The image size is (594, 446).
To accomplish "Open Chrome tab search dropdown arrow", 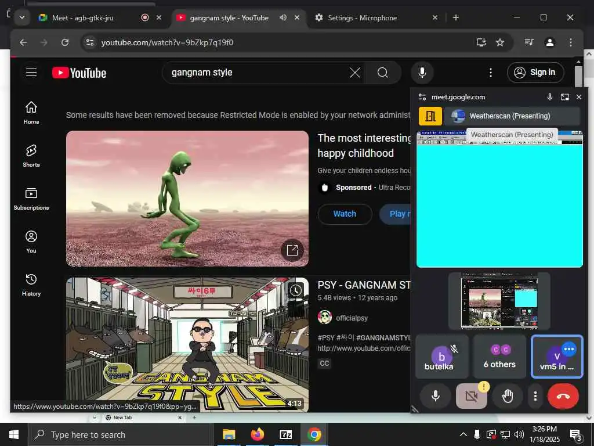I will click(x=22, y=17).
